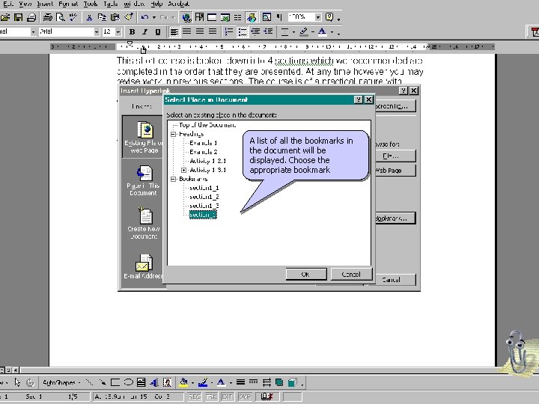Toggle the Drawing toolbar button
Image resolution: width=539 pixels, height=404 pixels.
(x=252, y=17)
